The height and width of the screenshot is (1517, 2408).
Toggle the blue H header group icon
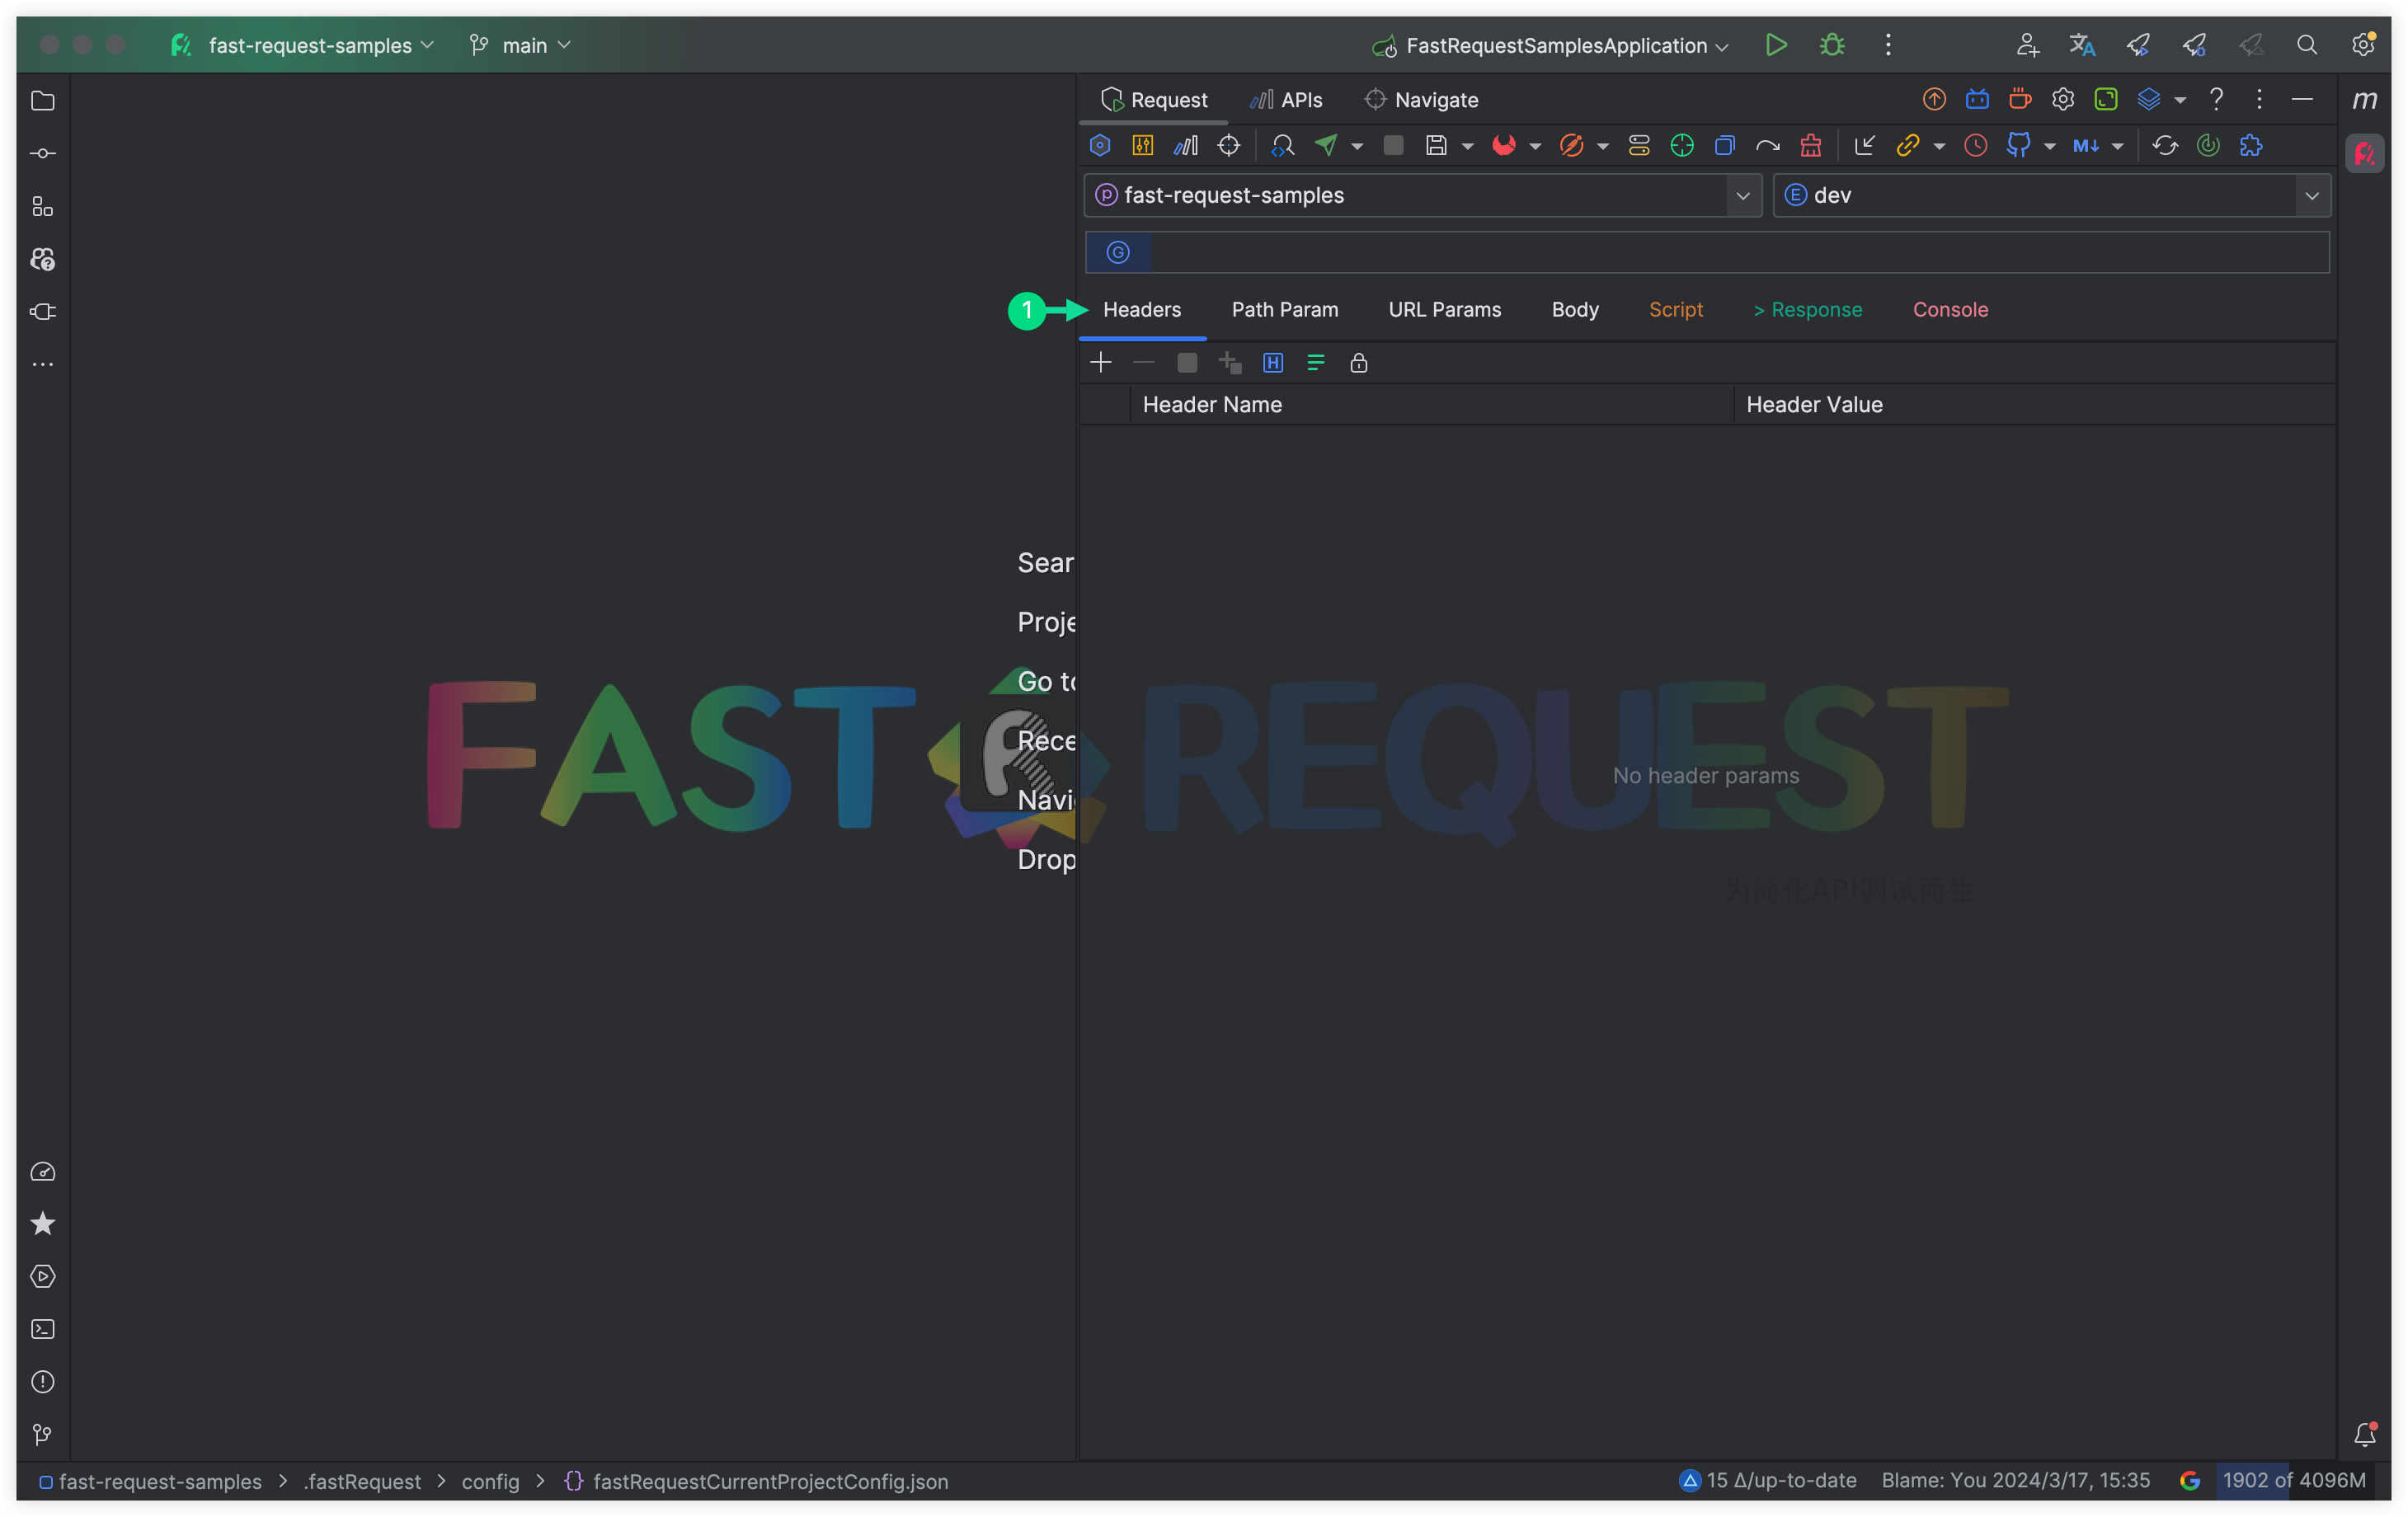(1272, 363)
